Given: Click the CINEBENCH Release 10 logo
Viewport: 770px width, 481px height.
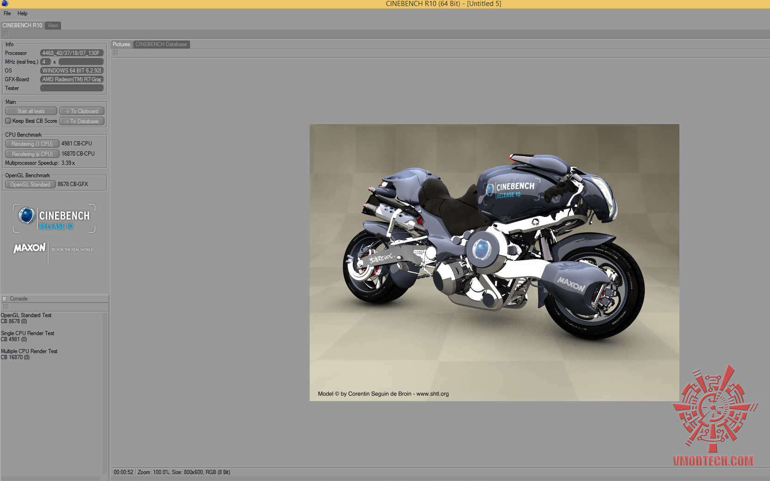Looking at the screenshot, I should coord(54,219).
